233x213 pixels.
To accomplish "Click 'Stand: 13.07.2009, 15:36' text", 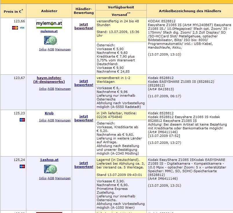I will click(118, 32).
